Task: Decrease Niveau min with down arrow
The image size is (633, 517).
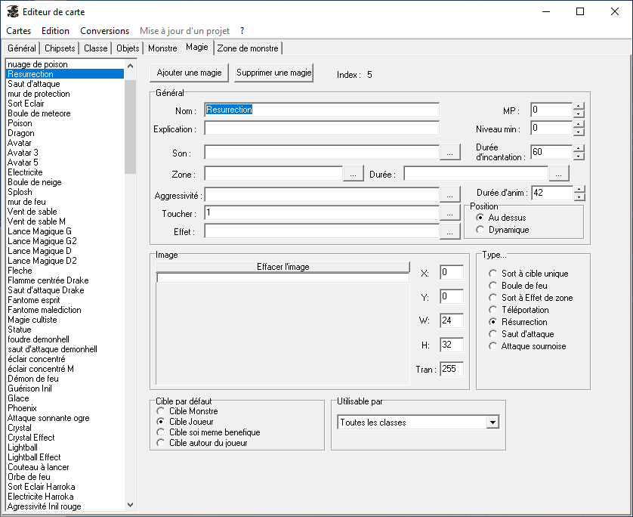Action: pyautogui.click(x=579, y=132)
